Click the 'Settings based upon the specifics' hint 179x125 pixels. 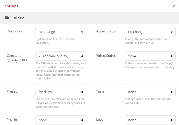tap(147, 101)
